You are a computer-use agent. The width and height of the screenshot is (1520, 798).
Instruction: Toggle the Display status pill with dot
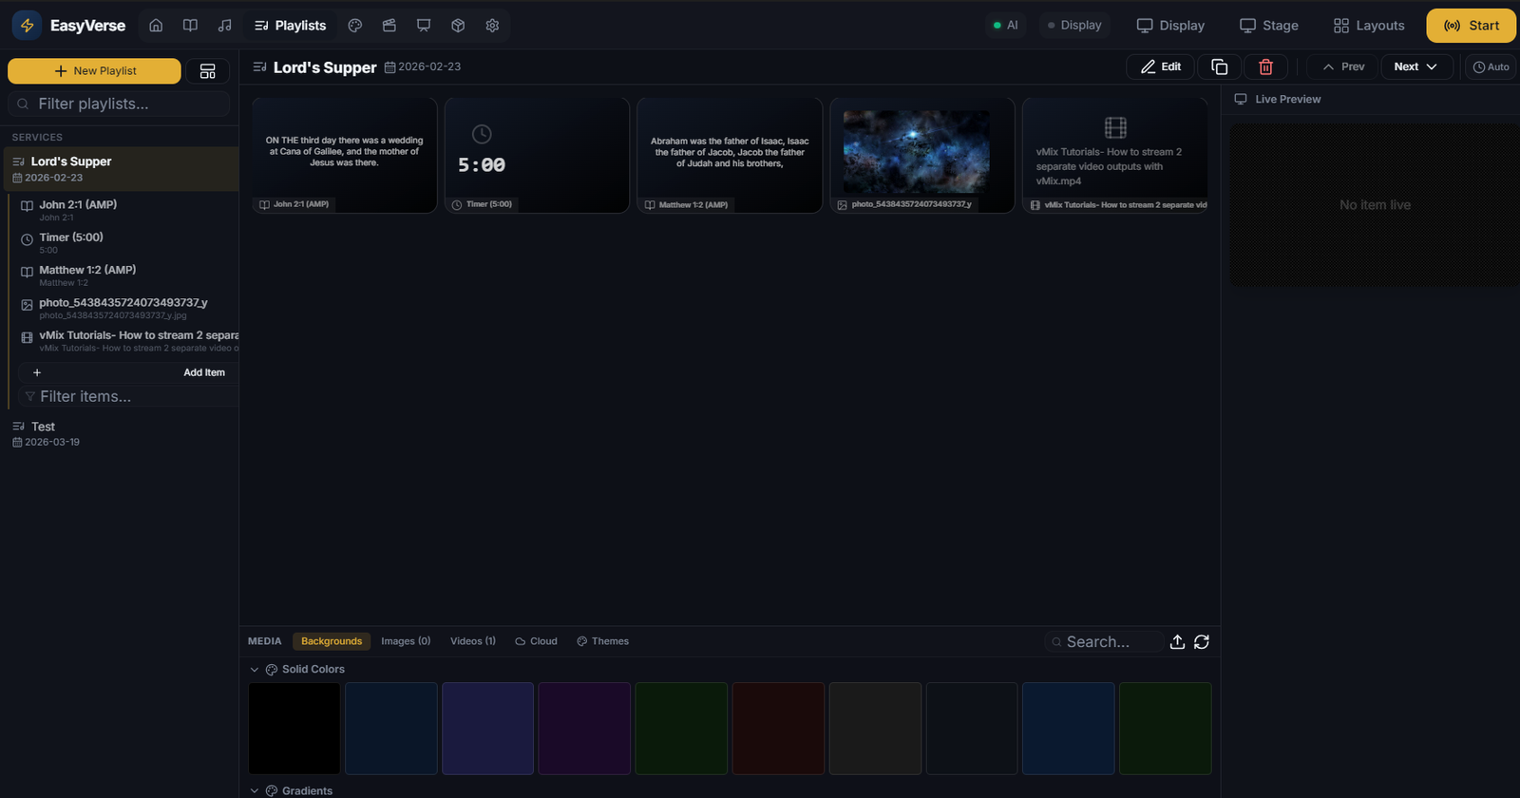point(1074,26)
